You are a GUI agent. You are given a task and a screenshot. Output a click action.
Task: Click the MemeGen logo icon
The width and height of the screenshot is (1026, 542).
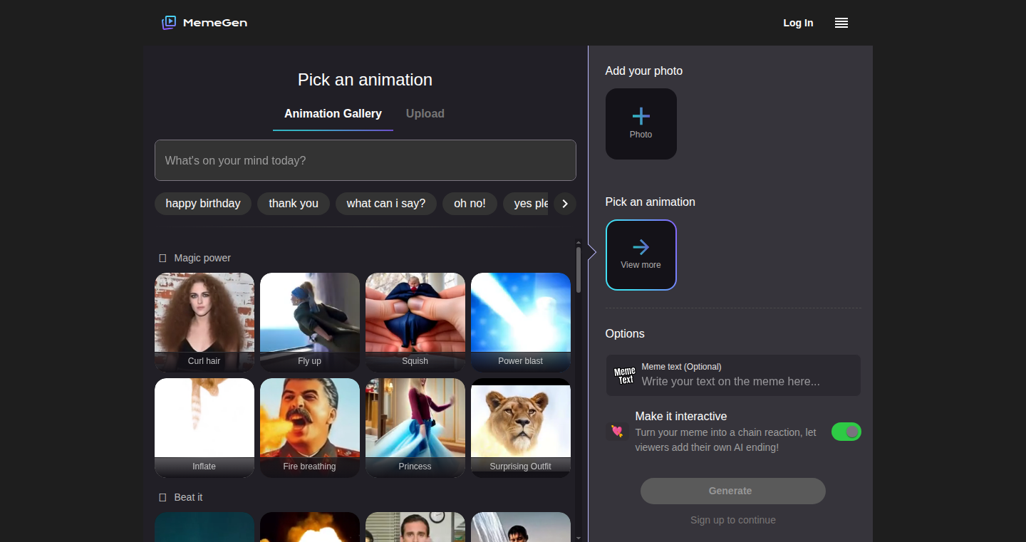tap(169, 23)
